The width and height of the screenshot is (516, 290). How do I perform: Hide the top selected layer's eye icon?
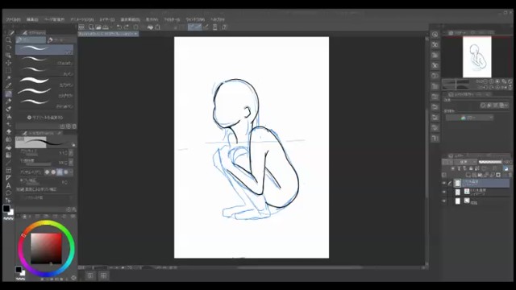point(444,183)
